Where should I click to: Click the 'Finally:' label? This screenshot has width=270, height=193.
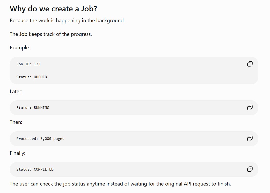[17, 153]
